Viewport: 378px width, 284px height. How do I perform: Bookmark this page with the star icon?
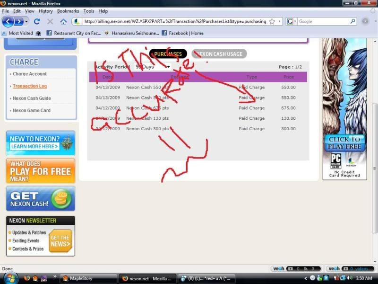click(272, 21)
